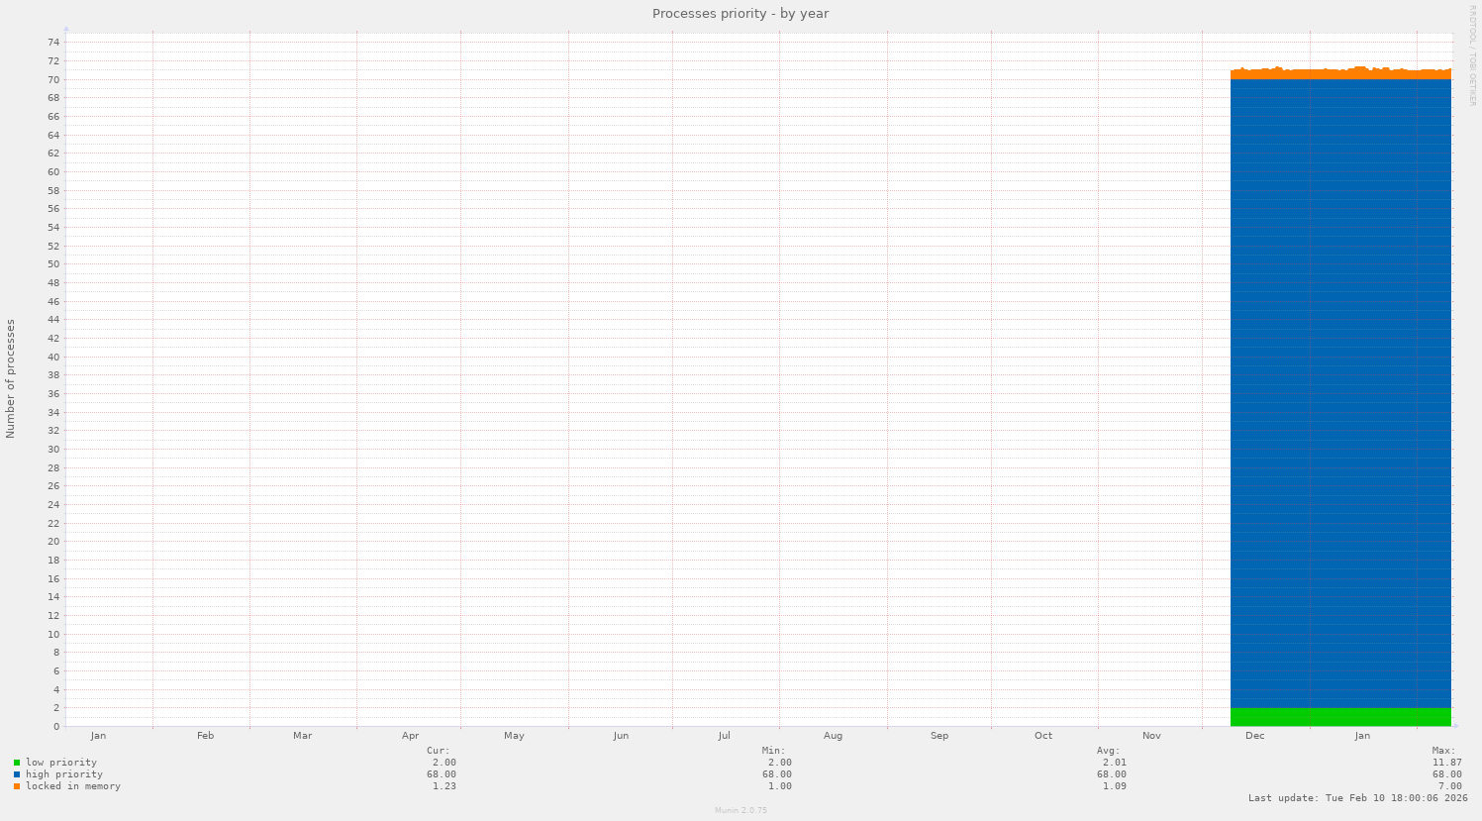The width and height of the screenshot is (1482, 821).
Task: Click the 'Dec' month label on x-axis
Action: pos(1254,736)
